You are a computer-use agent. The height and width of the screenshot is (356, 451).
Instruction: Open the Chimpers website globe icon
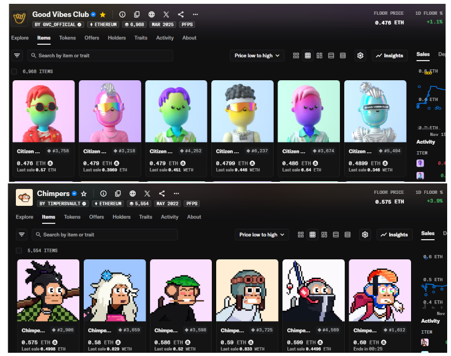tap(132, 194)
